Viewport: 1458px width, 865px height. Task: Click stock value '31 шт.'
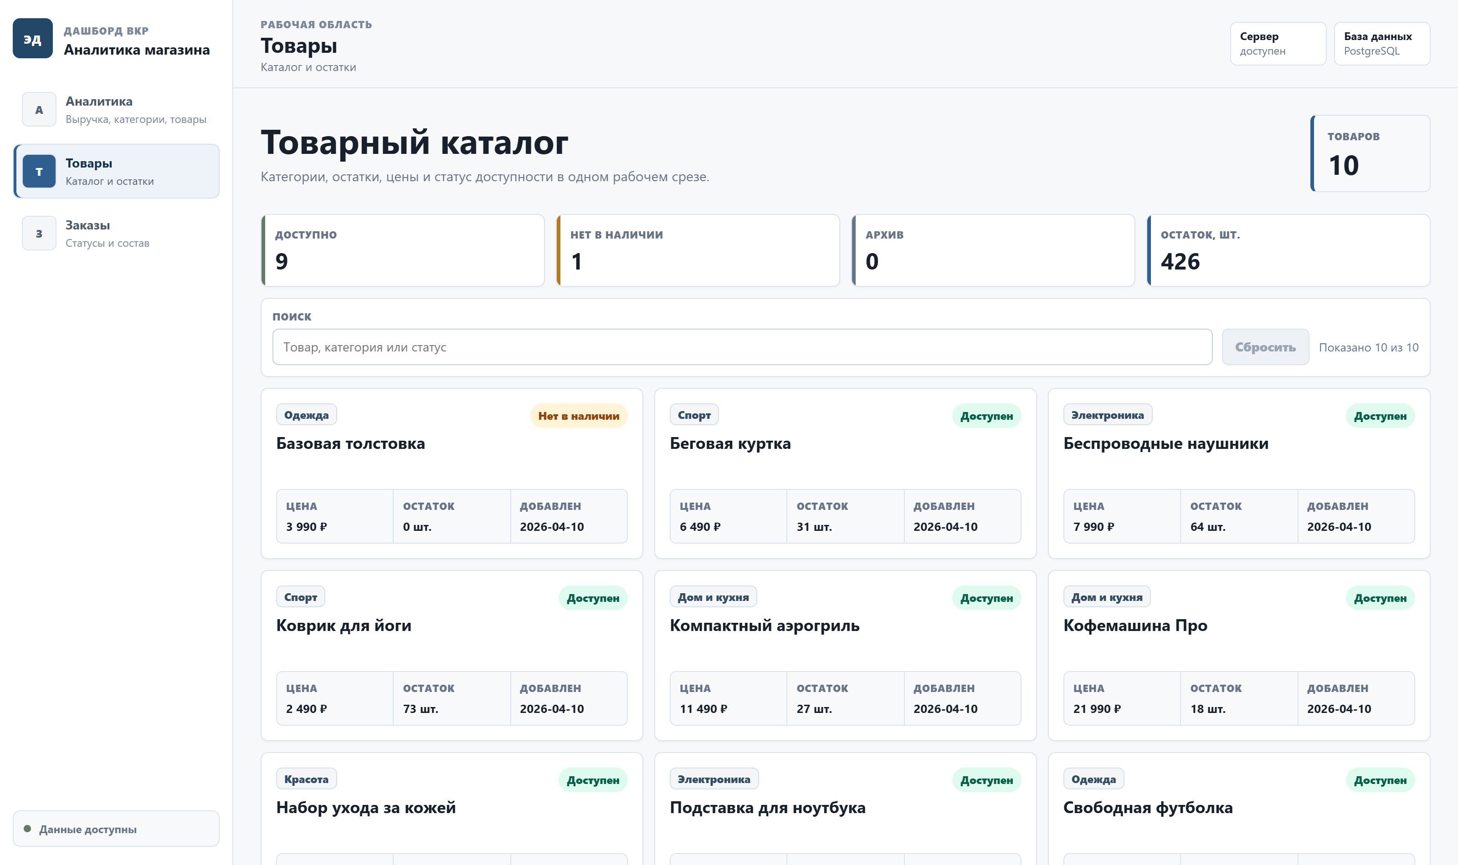[x=814, y=526]
